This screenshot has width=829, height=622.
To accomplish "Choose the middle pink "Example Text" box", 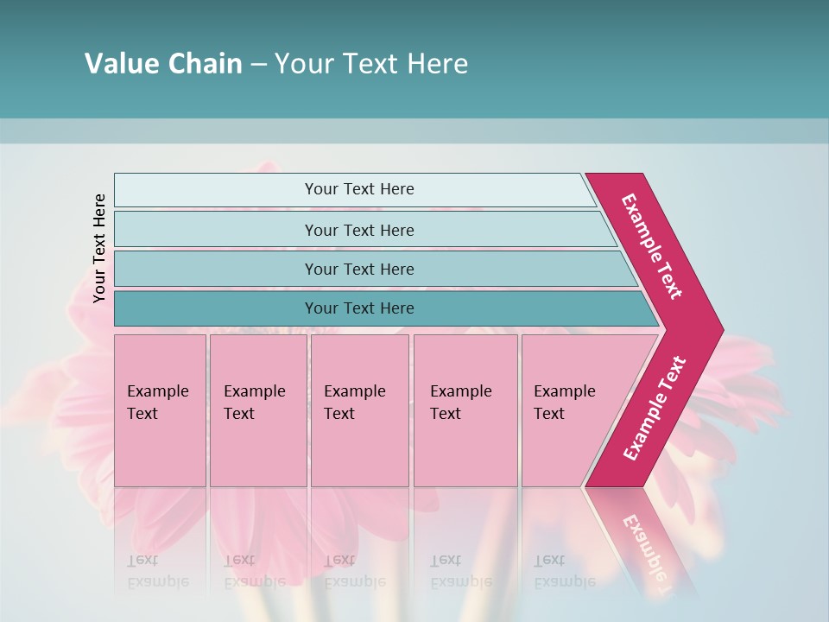I will coord(359,410).
